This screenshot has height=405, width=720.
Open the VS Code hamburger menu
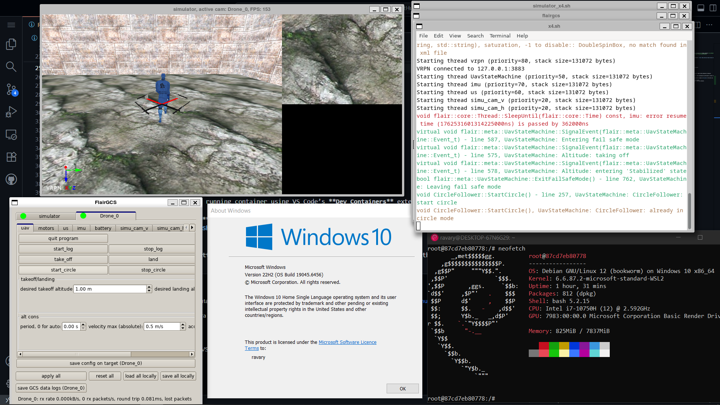point(11,25)
